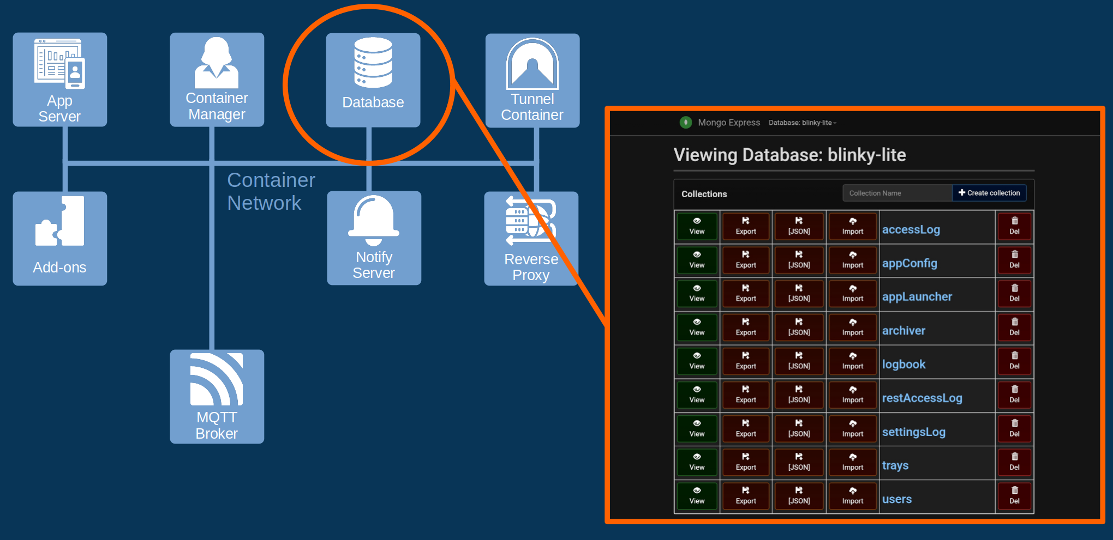Import into the logbook collection
This screenshot has width=1113, height=540.
[852, 362]
